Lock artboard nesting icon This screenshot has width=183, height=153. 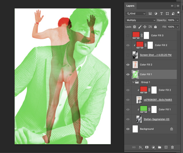pyautogui.click(x=150, y=27)
